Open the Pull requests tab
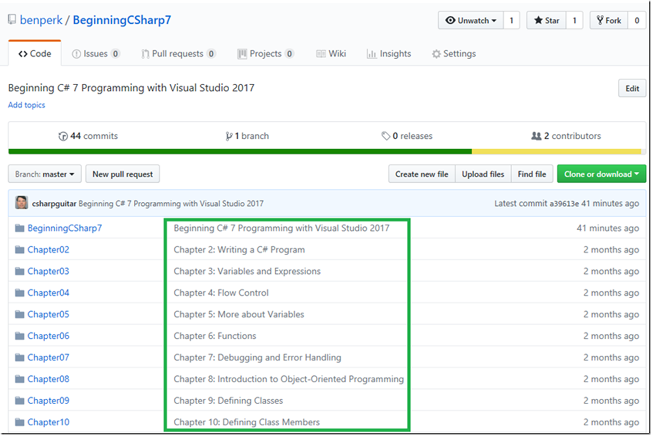This screenshot has width=651, height=435. click(178, 53)
